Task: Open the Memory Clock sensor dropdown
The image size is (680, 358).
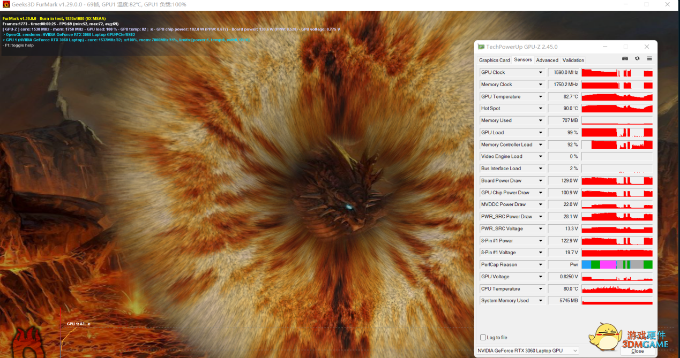Action: pos(541,85)
